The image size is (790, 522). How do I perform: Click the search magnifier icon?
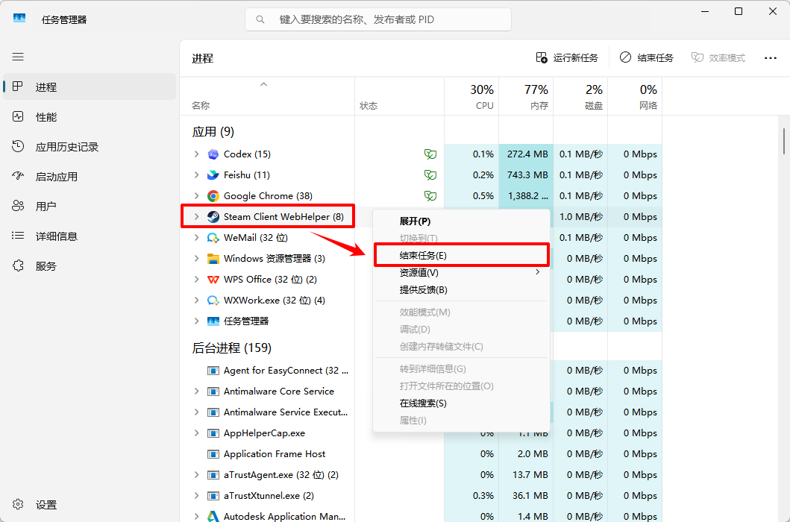(x=260, y=19)
